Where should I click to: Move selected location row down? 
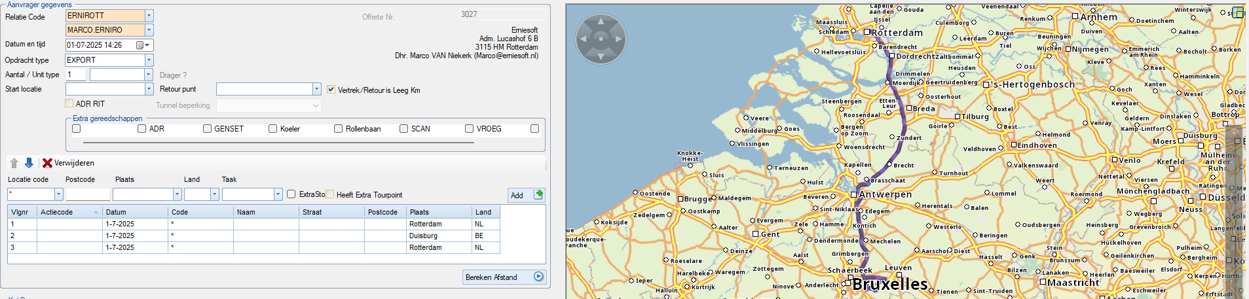(x=29, y=163)
